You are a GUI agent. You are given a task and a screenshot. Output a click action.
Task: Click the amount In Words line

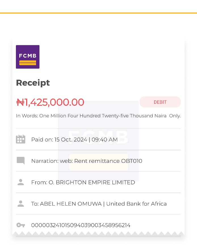[x=98, y=116]
